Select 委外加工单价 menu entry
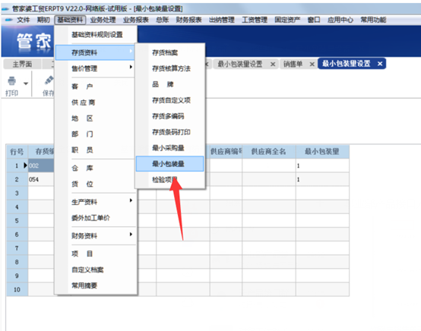This screenshot has height=331, width=421. click(96, 218)
